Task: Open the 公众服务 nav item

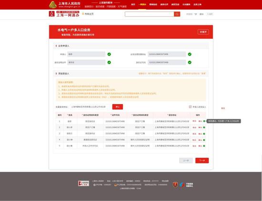Action: coord(186,4)
